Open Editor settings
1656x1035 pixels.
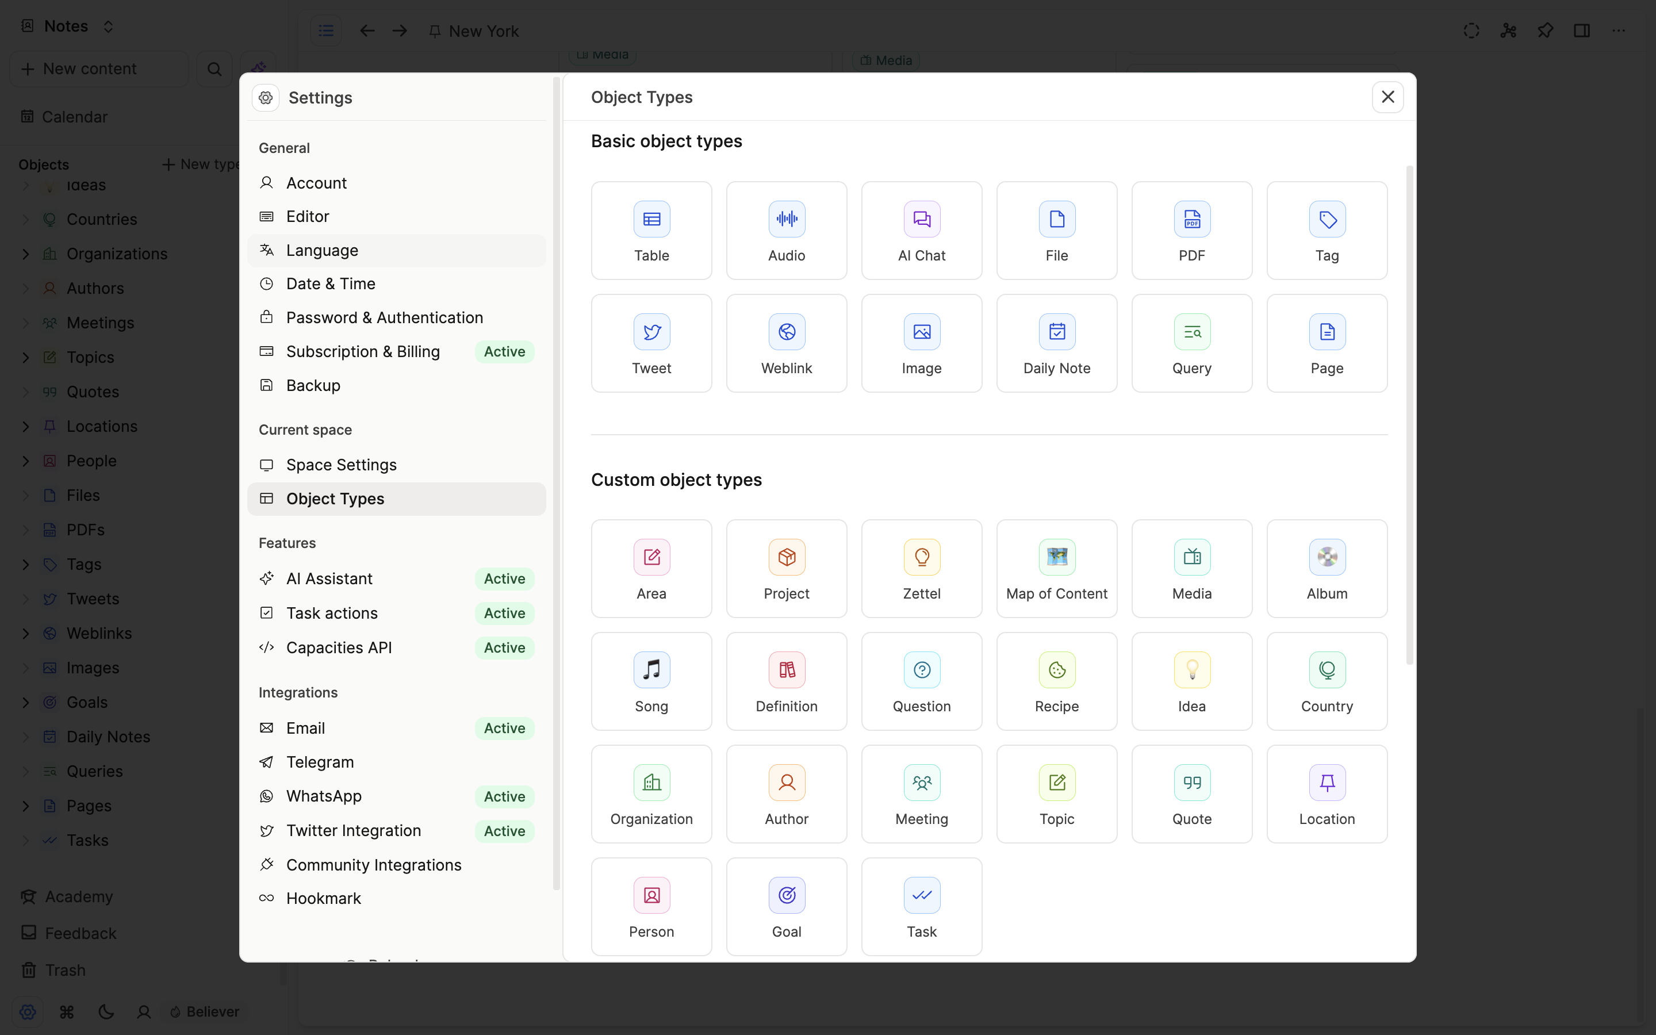[396, 216]
